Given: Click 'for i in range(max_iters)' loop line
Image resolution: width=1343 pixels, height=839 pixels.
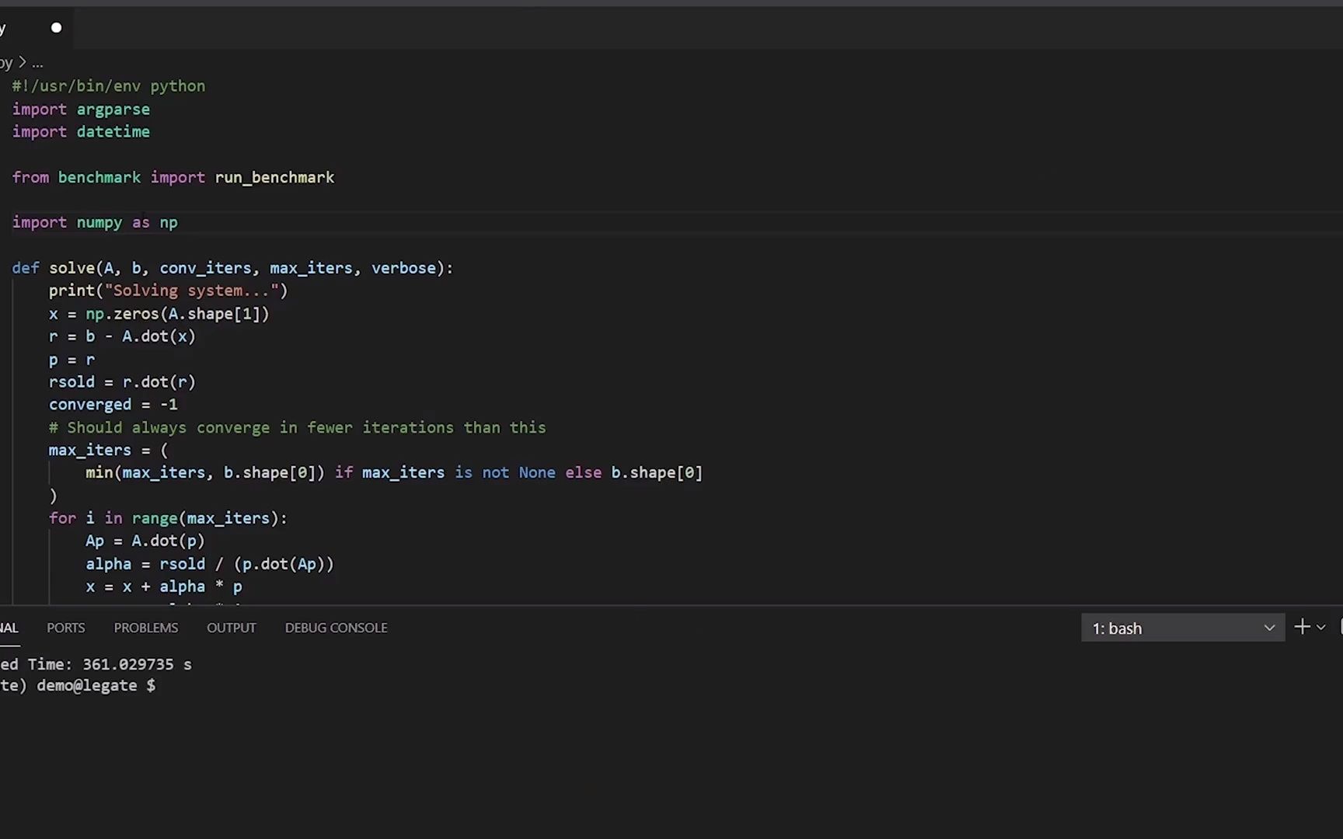Looking at the screenshot, I should click(168, 518).
